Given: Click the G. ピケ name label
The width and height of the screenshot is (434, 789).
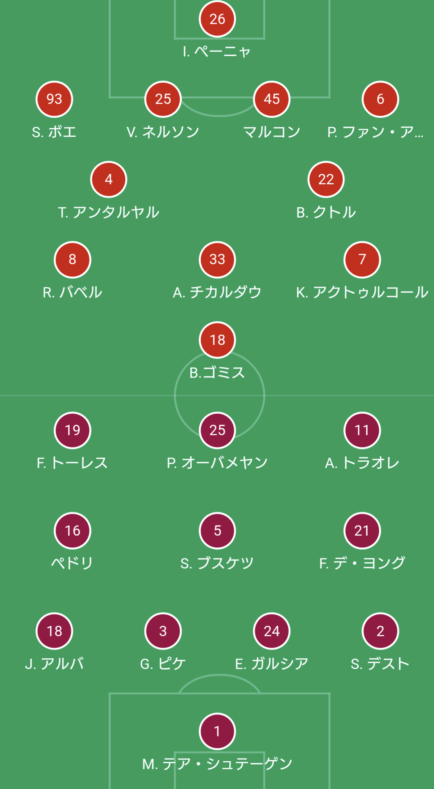Looking at the screenshot, I should point(163,664).
